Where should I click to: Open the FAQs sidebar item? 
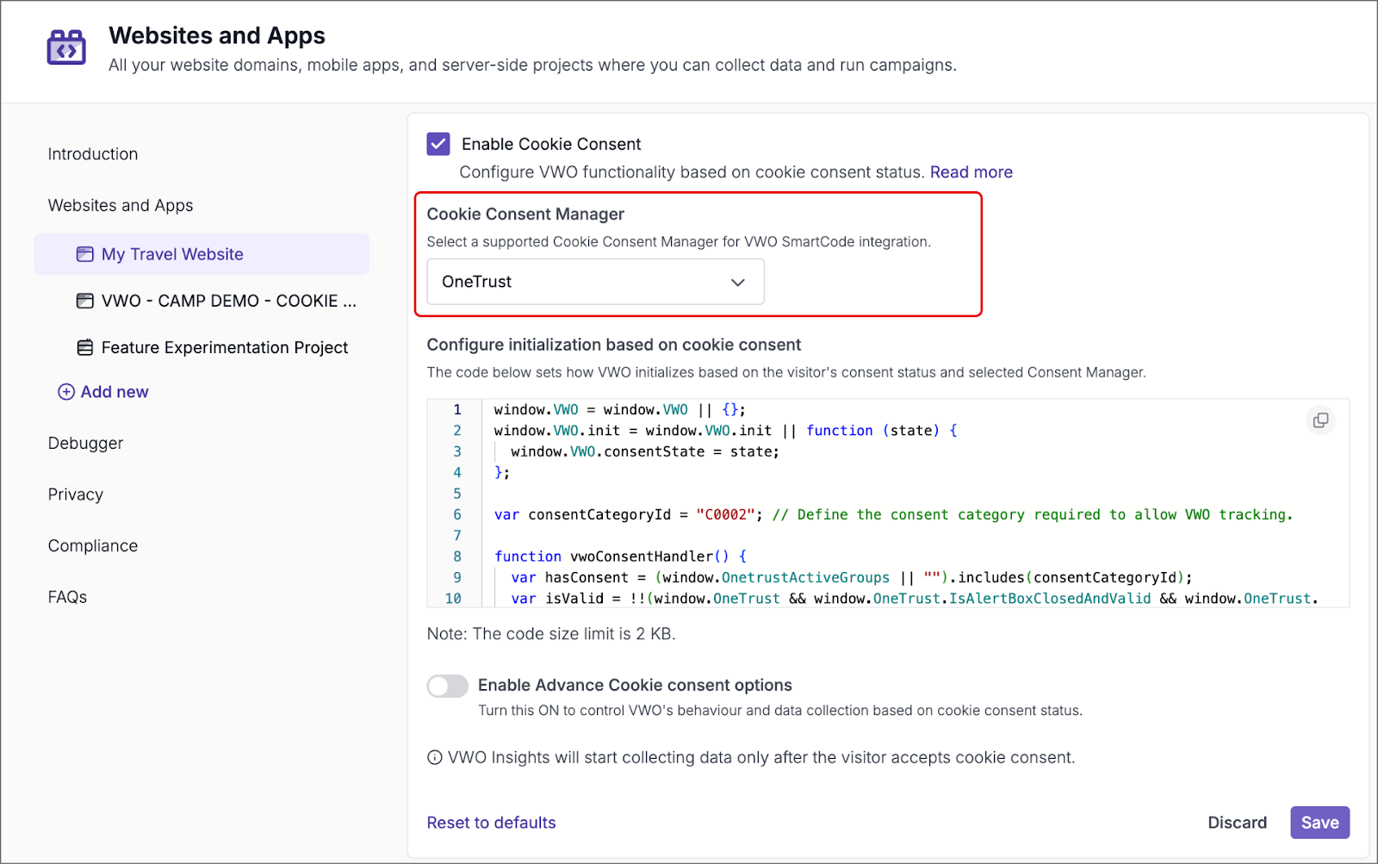[67, 597]
